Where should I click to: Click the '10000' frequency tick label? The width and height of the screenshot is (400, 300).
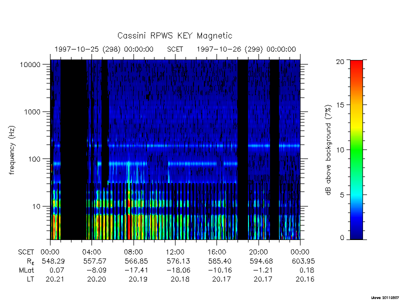pos(30,64)
